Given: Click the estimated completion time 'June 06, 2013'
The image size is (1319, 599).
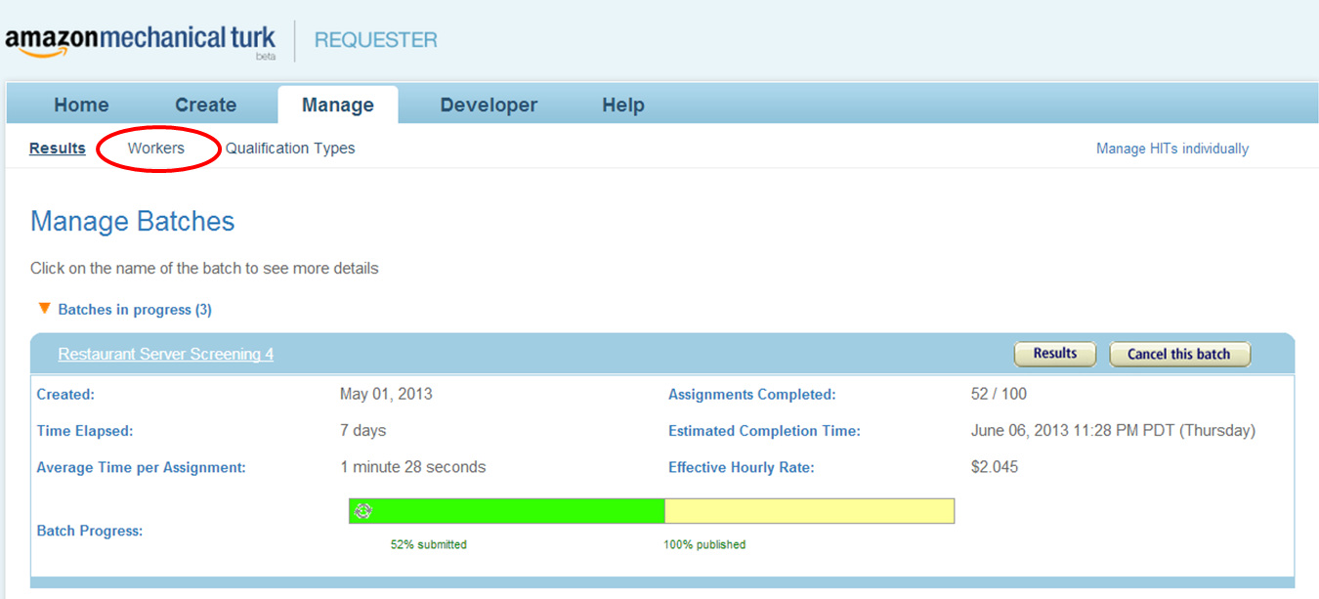Looking at the screenshot, I should click(1113, 430).
